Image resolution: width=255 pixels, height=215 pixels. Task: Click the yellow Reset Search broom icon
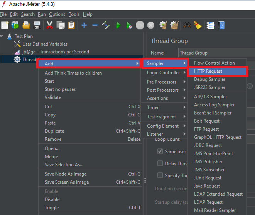pyautogui.click(x=198, y=25)
